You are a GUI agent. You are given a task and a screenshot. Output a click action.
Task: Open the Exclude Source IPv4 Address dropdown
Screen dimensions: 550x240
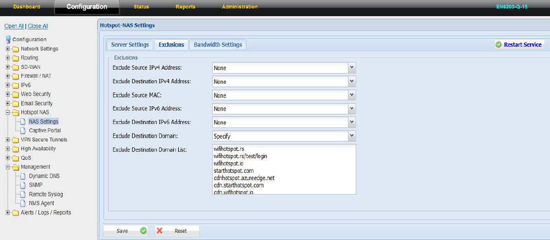[352, 68]
